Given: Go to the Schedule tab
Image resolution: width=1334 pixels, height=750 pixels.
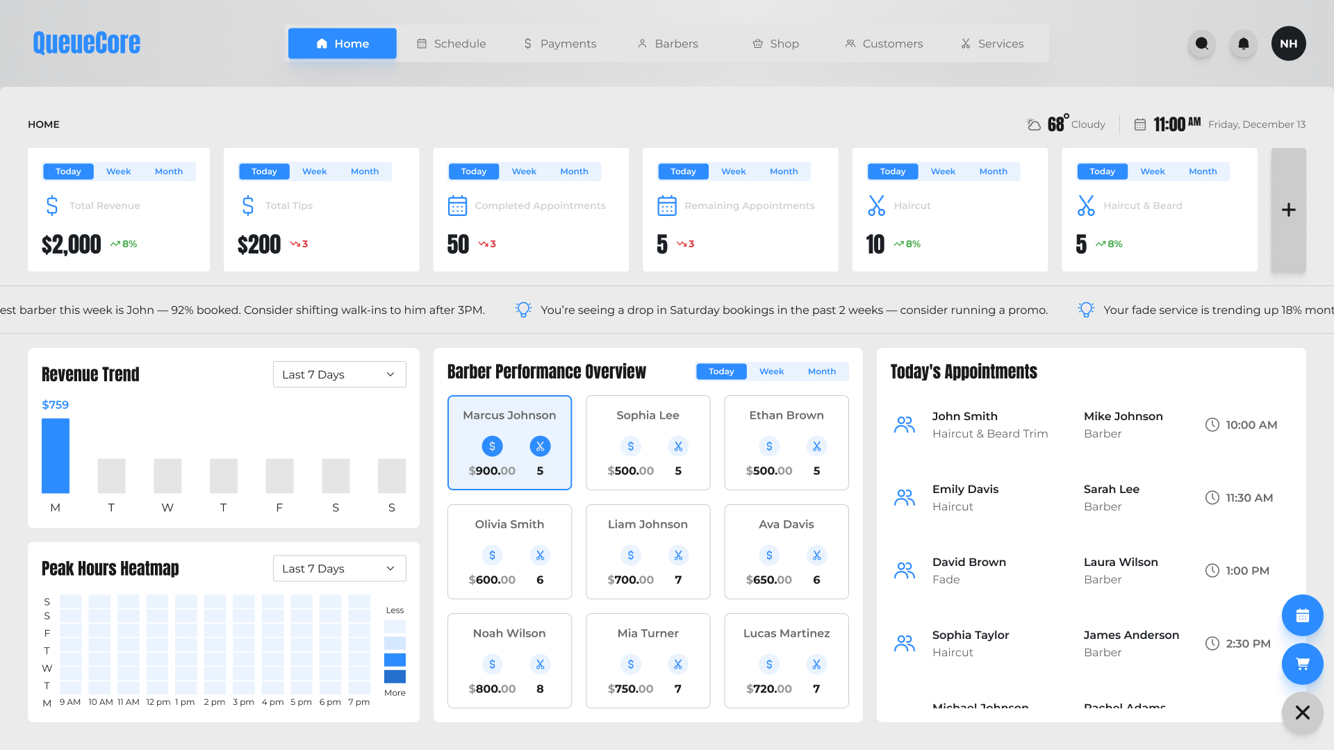Looking at the screenshot, I should [451, 43].
